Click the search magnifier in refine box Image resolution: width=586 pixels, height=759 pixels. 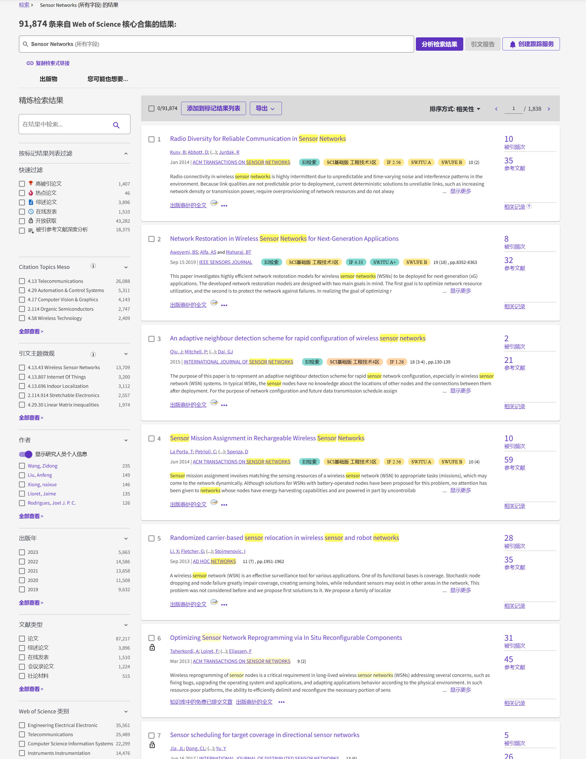[x=116, y=125]
